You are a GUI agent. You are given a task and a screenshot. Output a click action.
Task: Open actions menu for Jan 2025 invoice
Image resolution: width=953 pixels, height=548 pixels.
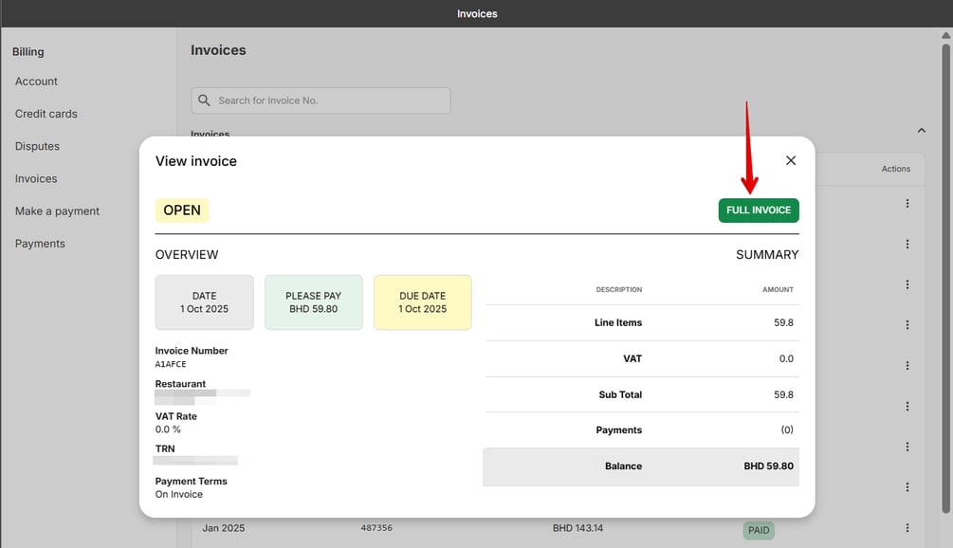(x=907, y=528)
